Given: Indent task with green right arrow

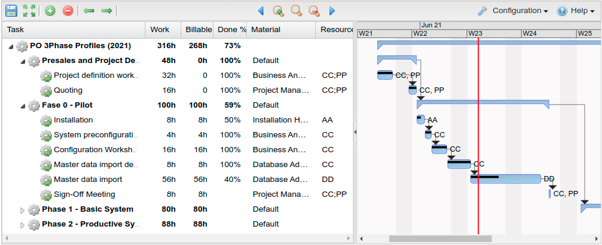Looking at the screenshot, I should pos(107,11).
